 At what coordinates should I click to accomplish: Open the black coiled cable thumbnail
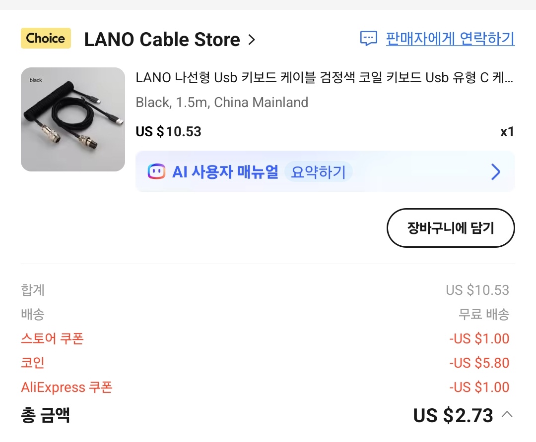73,119
